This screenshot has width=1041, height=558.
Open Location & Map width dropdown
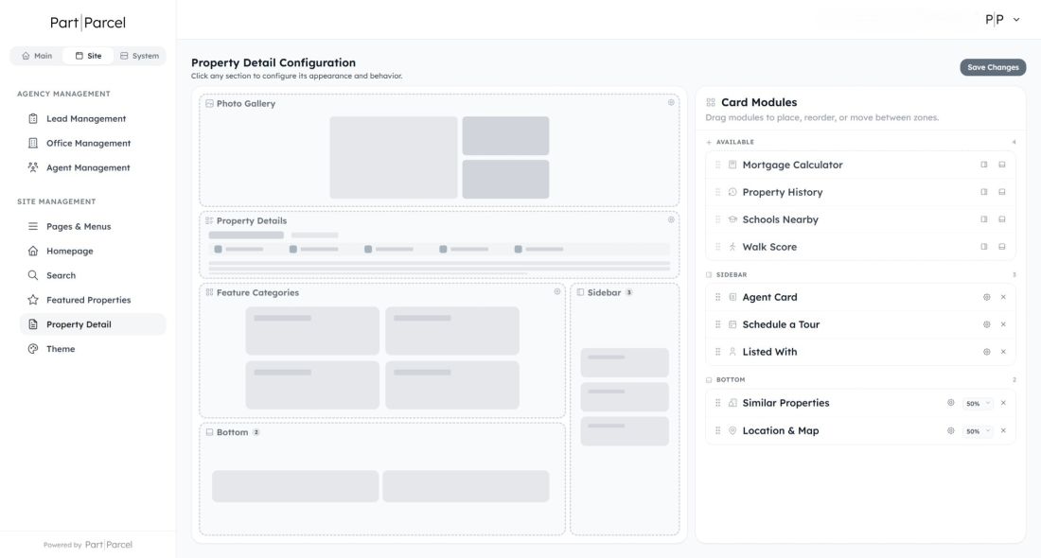[x=976, y=430]
